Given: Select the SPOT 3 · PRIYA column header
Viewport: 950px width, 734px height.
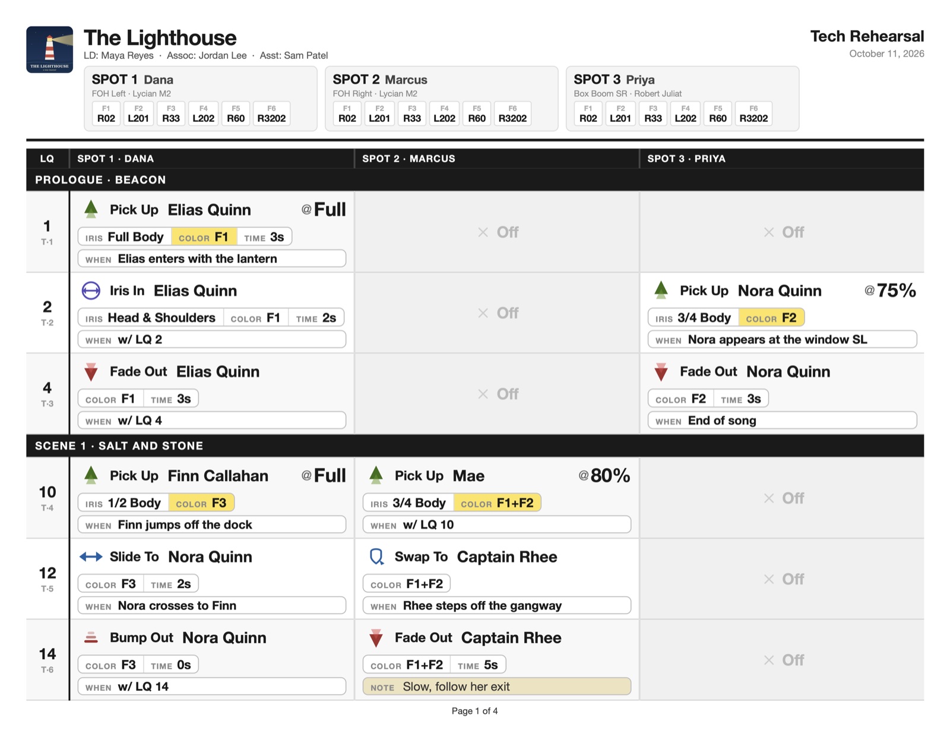Looking at the screenshot, I should tap(782, 159).
